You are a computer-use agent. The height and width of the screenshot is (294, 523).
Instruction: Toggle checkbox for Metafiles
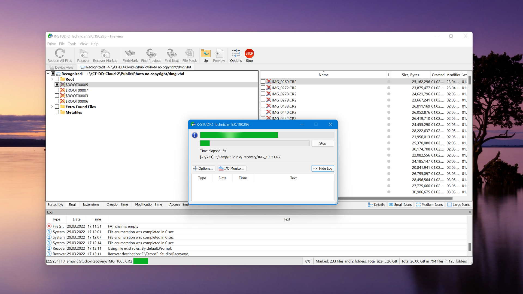(57, 112)
